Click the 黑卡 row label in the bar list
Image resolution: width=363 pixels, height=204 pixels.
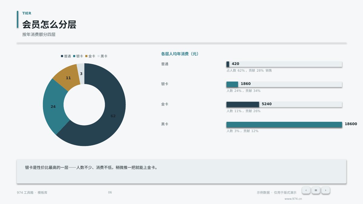point(165,124)
